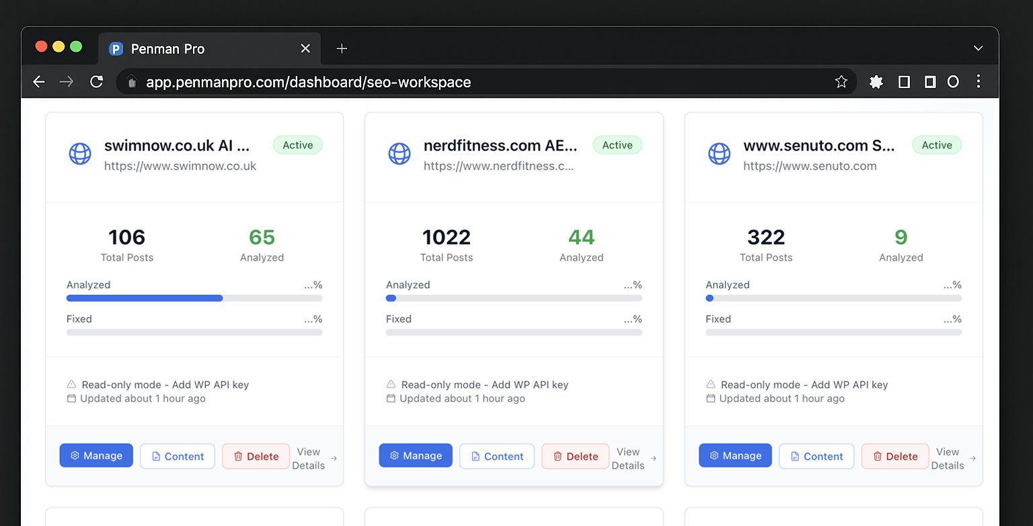Image resolution: width=1033 pixels, height=526 pixels.
Task: Click Manage on the swimnow.co.uk card
Action: (96, 456)
